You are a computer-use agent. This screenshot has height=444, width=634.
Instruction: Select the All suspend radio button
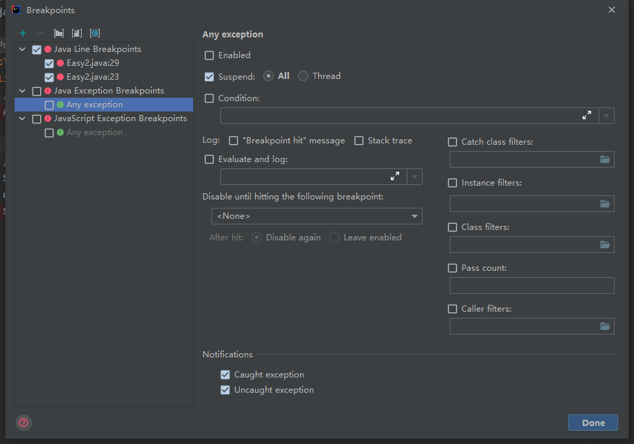coord(268,76)
